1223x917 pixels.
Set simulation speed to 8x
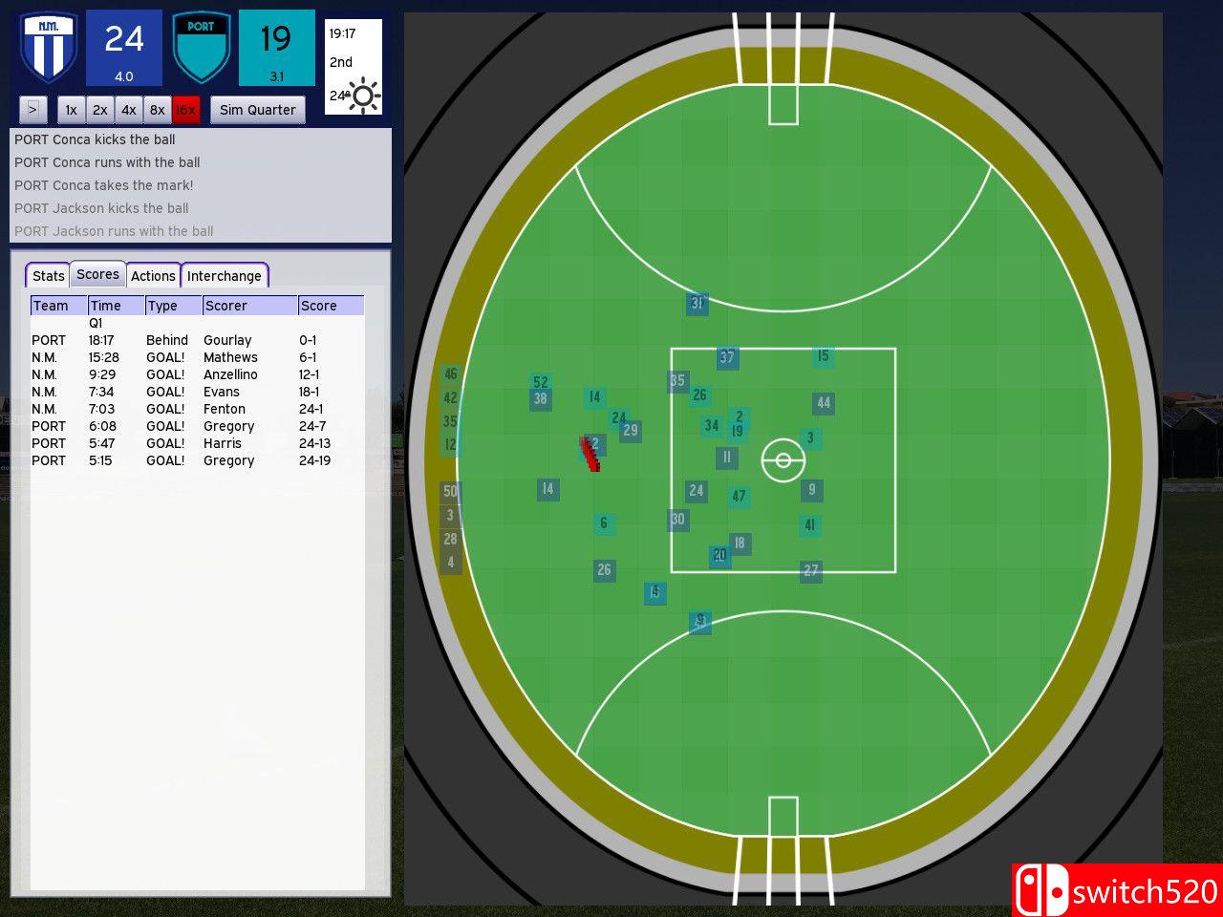pyautogui.click(x=157, y=110)
